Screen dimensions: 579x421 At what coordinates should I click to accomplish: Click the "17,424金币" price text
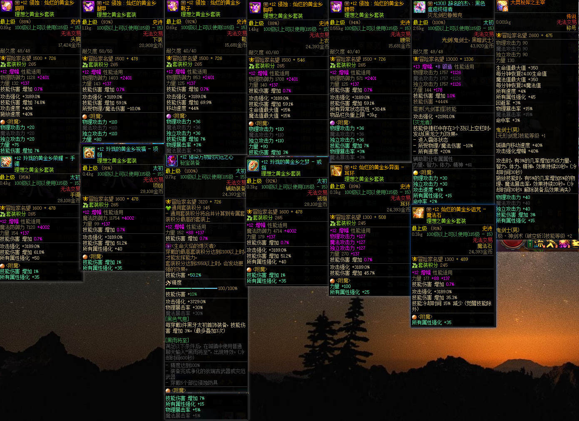tap(70, 45)
